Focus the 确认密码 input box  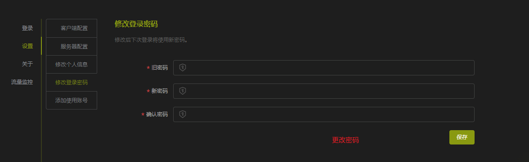[x=323, y=114]
